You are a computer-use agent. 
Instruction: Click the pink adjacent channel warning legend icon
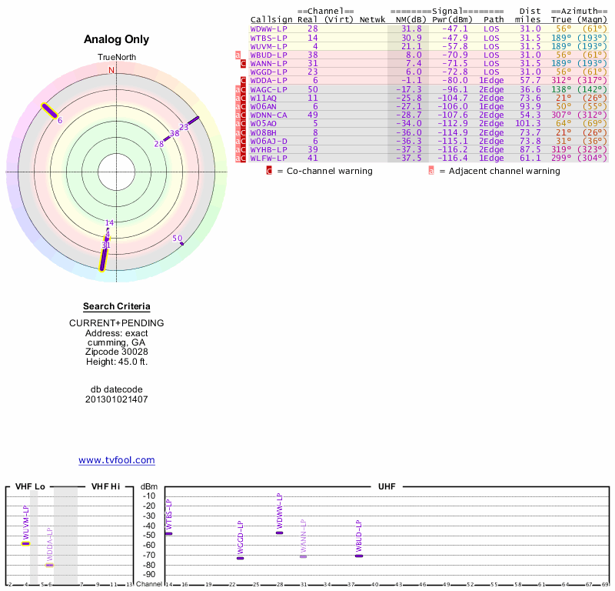click(430, 171)
